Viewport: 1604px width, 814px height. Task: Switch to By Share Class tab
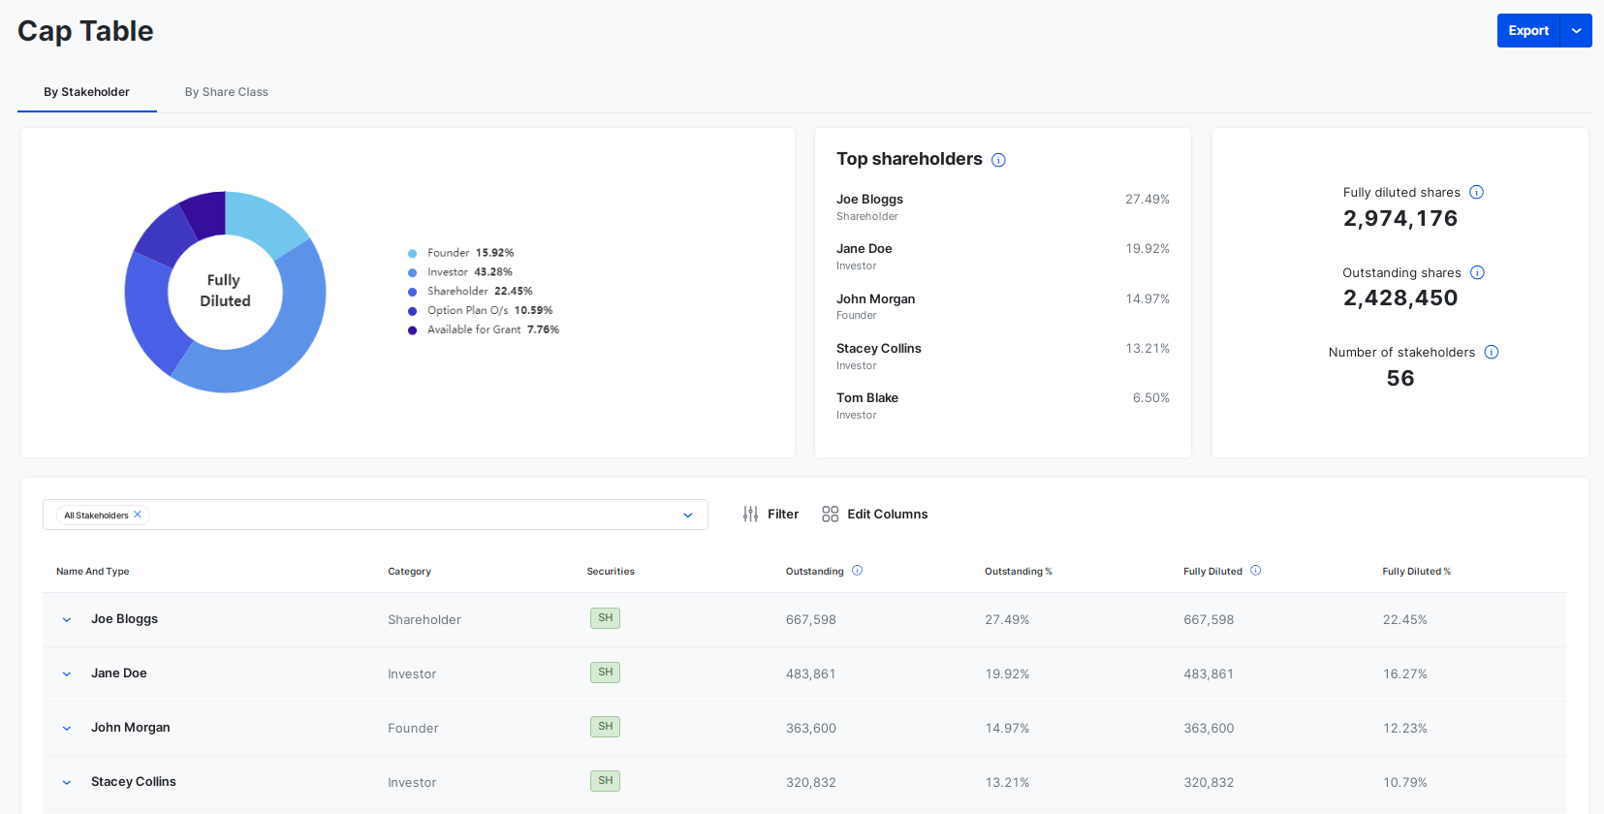227,92
